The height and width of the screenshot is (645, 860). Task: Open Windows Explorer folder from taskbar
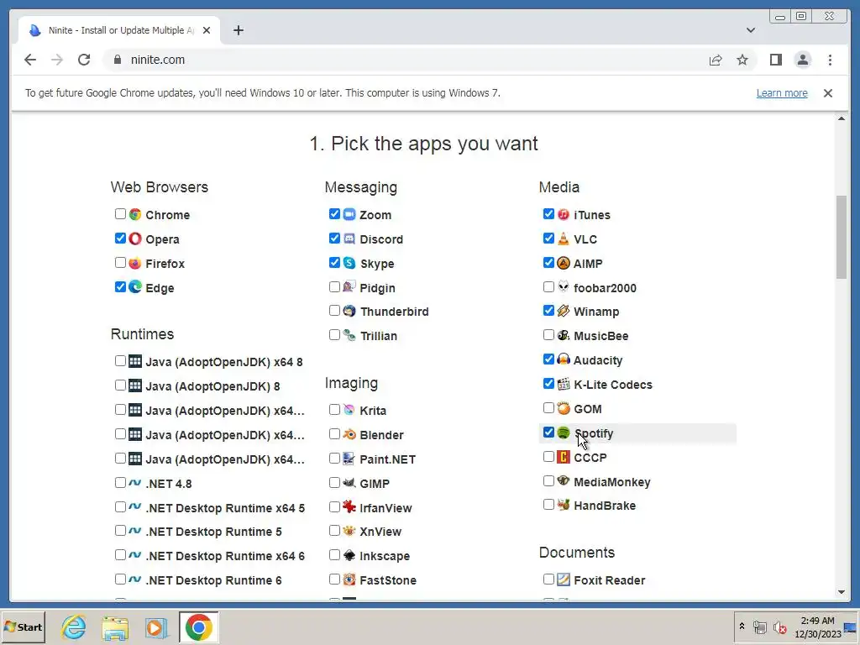point(114,627)
